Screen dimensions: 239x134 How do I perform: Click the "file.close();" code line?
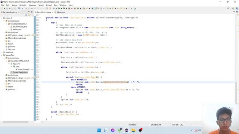64,105
